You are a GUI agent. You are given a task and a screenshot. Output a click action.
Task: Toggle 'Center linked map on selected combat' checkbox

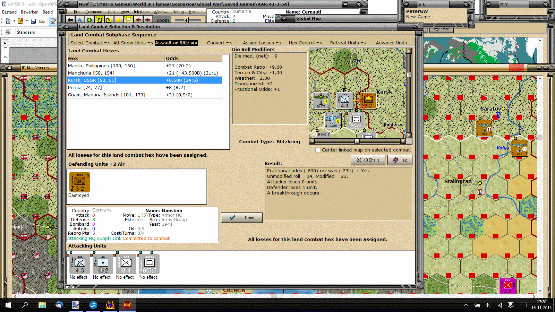tap(317, 150)
